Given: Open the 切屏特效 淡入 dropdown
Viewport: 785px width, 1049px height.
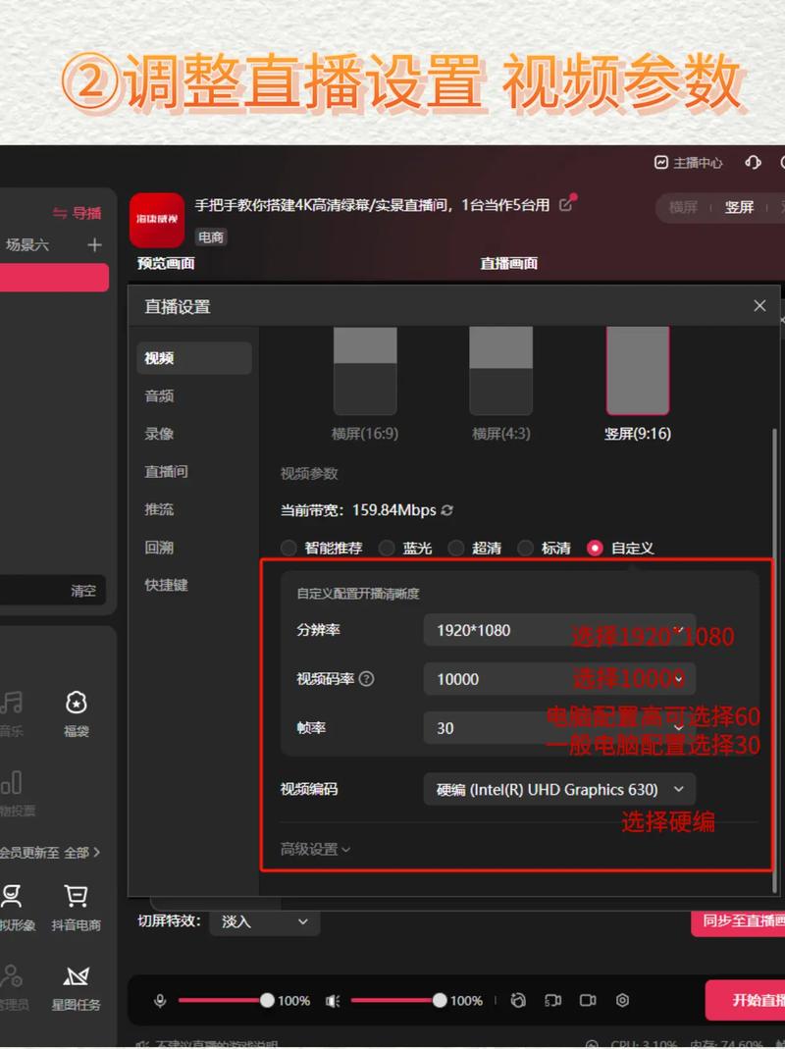Looking at the screenshot, I should click(x=263, y=921).
